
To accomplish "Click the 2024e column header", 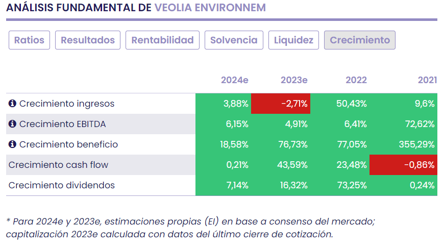I will point(234,80).
